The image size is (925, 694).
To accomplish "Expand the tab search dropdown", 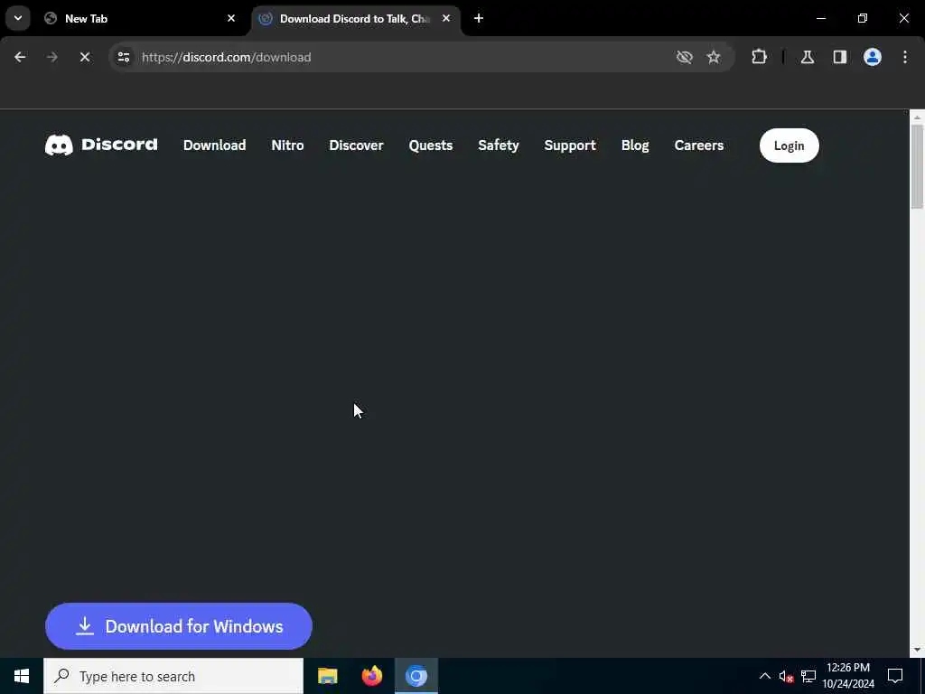I will [18, 18].
